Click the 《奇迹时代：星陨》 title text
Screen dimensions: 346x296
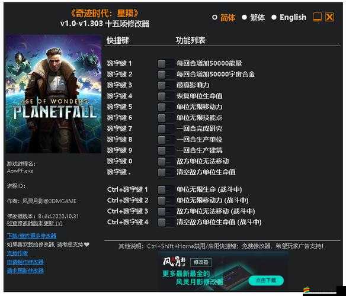[x=104, y=13]
